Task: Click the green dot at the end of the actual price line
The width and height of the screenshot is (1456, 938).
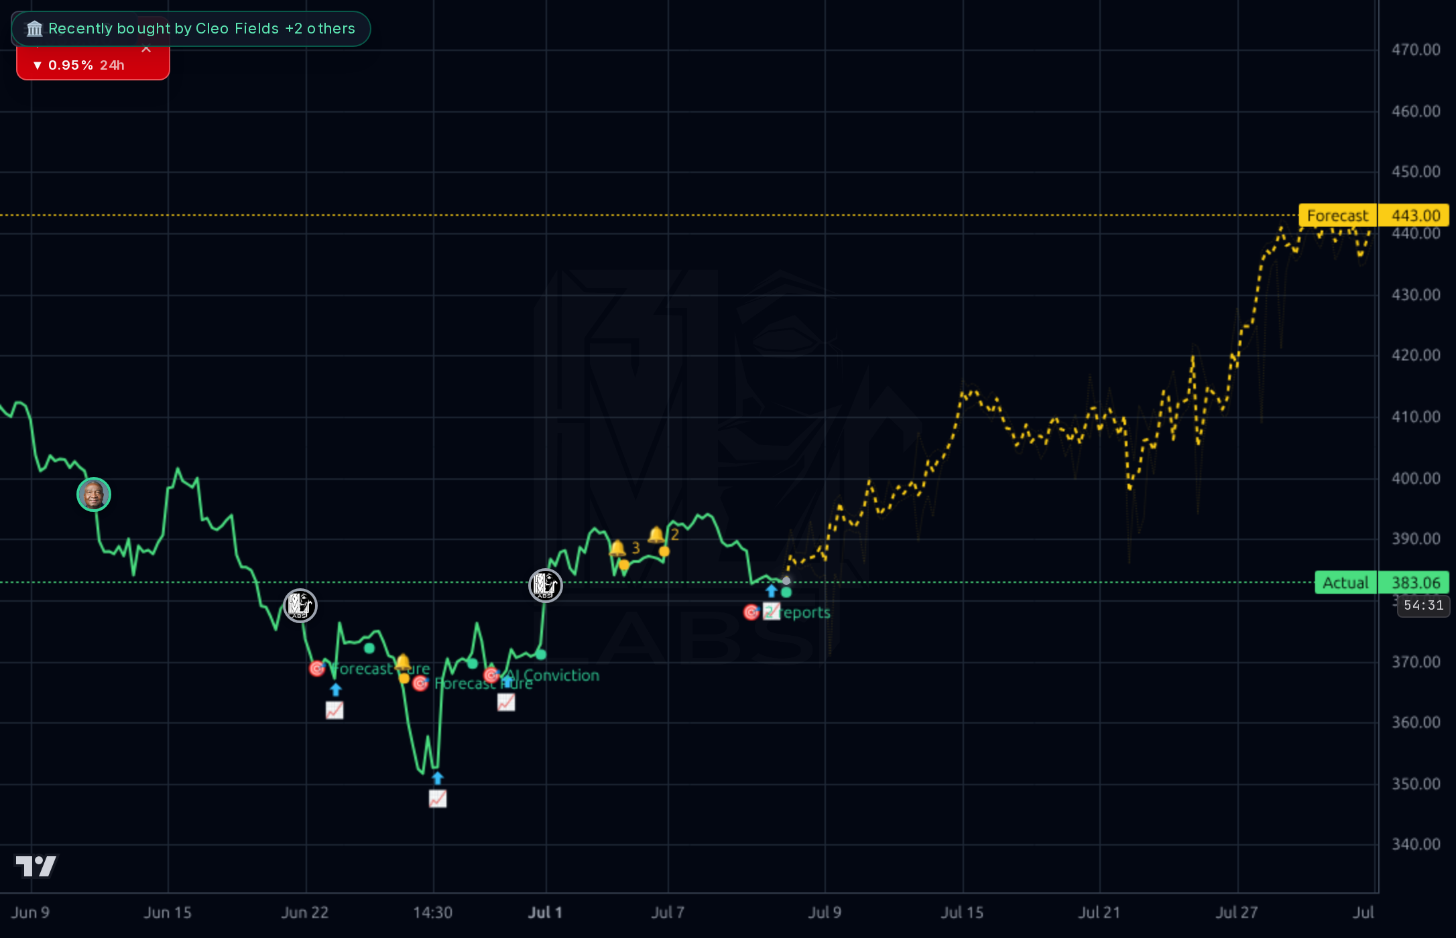Action: 786,592
